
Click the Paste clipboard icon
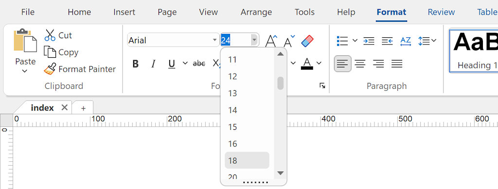(x=25, y=40)
